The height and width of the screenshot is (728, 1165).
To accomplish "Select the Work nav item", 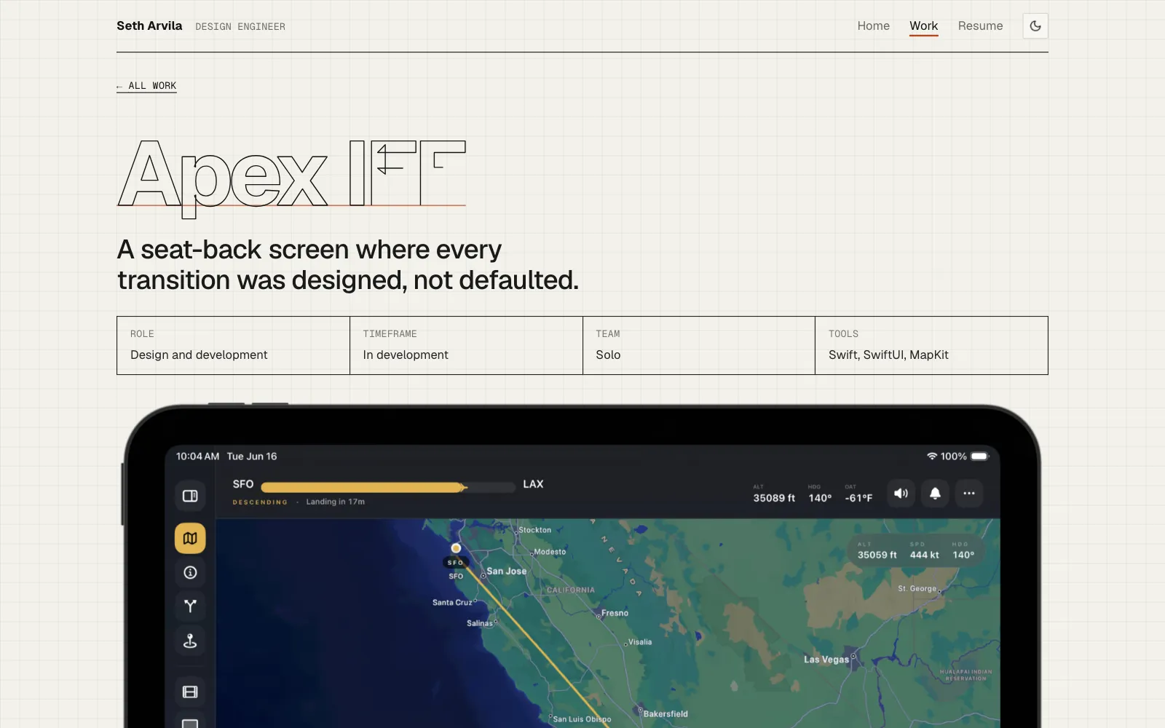I will click(923, 26).
